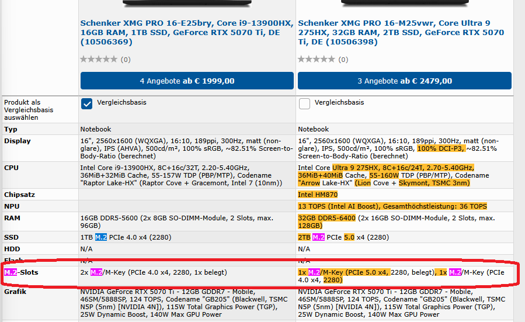Select the 'Intel HM870' chipset text

(318, 195)
